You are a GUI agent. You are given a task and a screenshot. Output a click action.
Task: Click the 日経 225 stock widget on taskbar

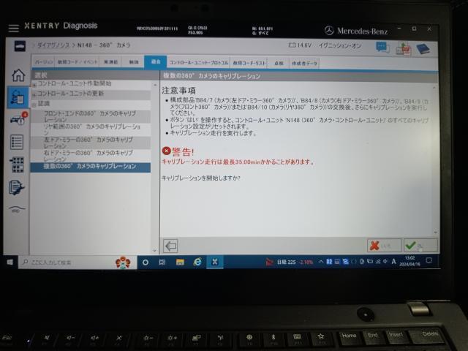pyautogui.click(x=290, y=263)
